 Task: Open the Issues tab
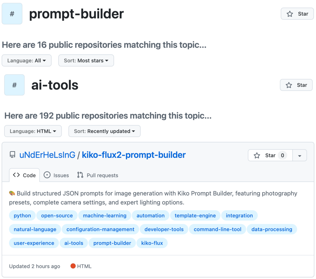(x=56, y=175)
